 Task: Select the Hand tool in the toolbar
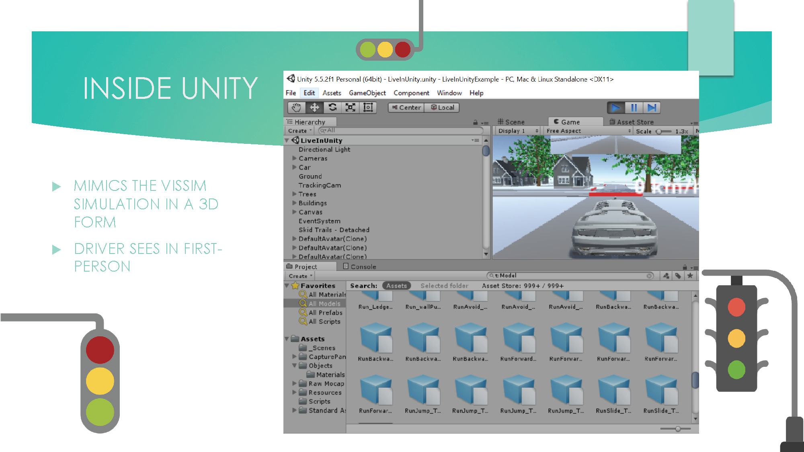pyautogui.click(x=295, y=108)
